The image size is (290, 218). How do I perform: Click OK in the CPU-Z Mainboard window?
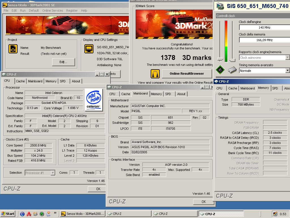[203, 202]
